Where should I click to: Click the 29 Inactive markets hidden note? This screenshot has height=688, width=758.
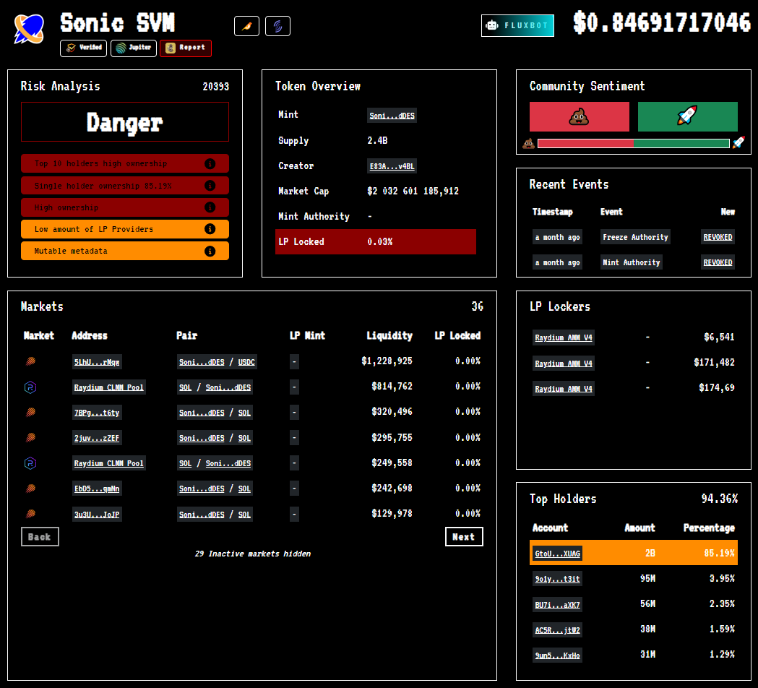[252, 554]
